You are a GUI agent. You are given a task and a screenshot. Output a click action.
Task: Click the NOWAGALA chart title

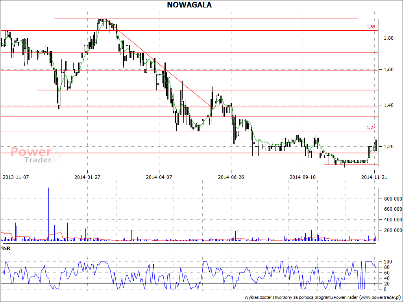pyautogui.click(x=189, y=5)
